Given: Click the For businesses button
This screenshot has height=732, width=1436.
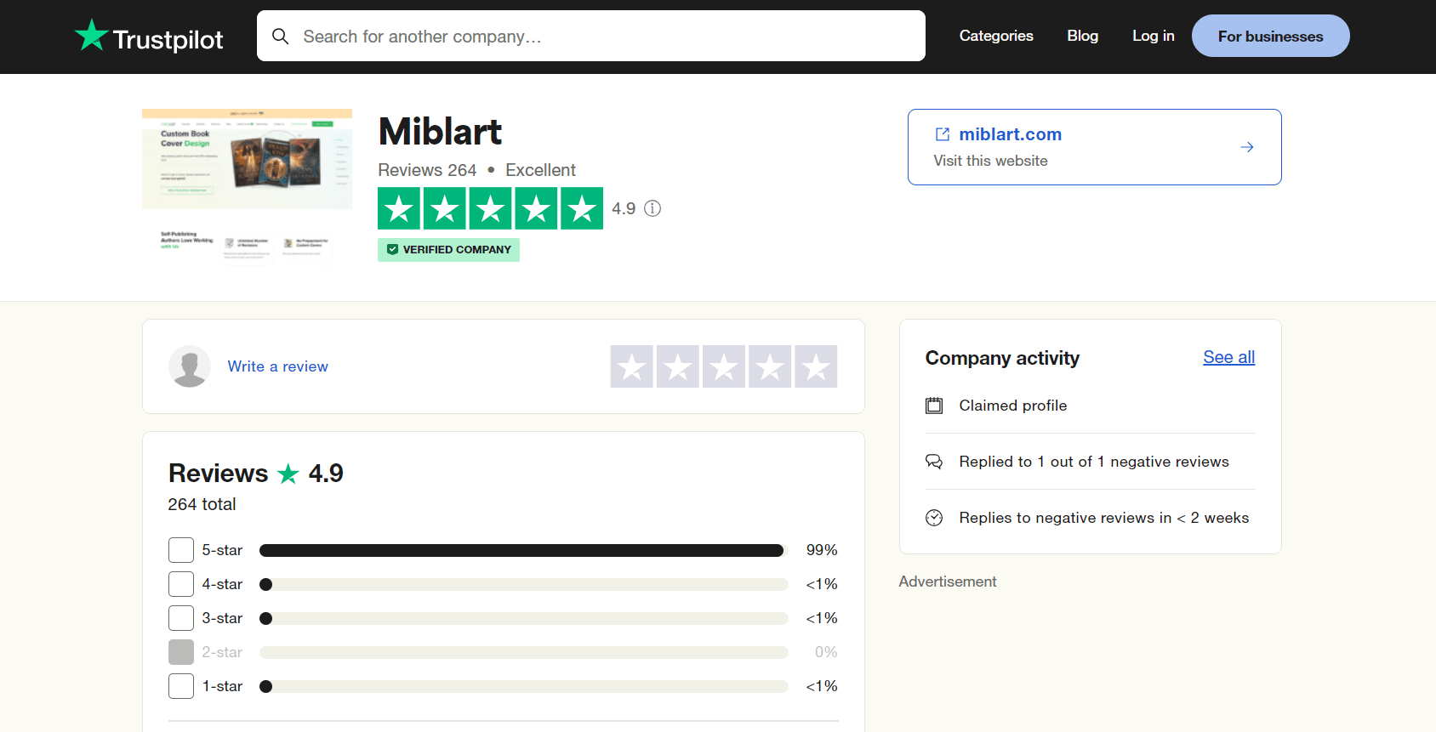Looking at the screenshot, I should [1270, 36].
